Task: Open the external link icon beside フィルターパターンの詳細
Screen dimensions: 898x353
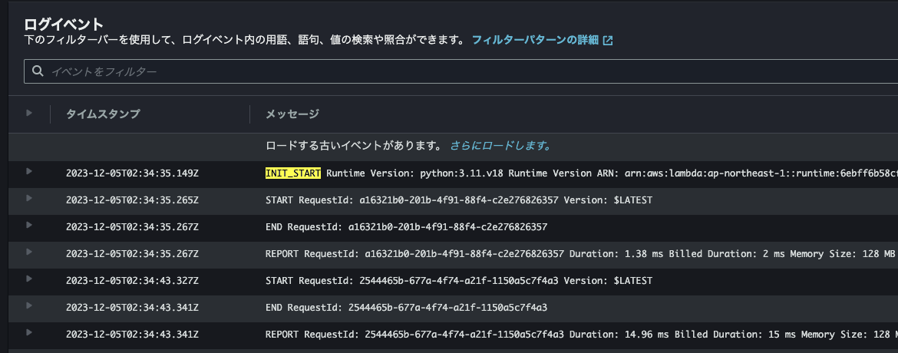Action: point(608,41)
